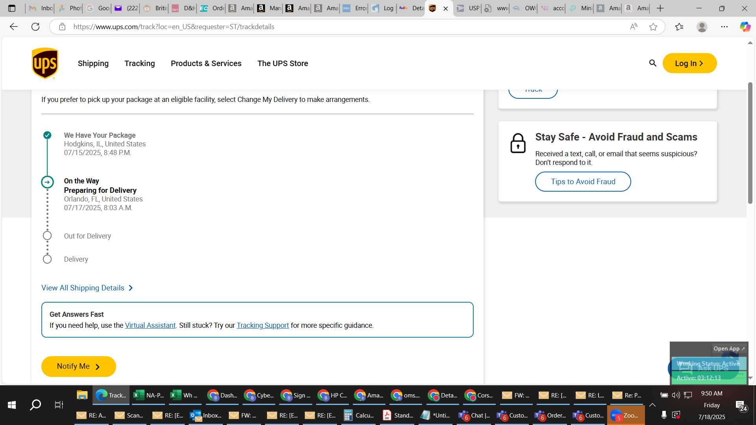Switch to the D&H browser tab

point(183,8)
